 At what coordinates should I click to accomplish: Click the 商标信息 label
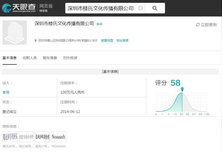(x=11, y=126)
